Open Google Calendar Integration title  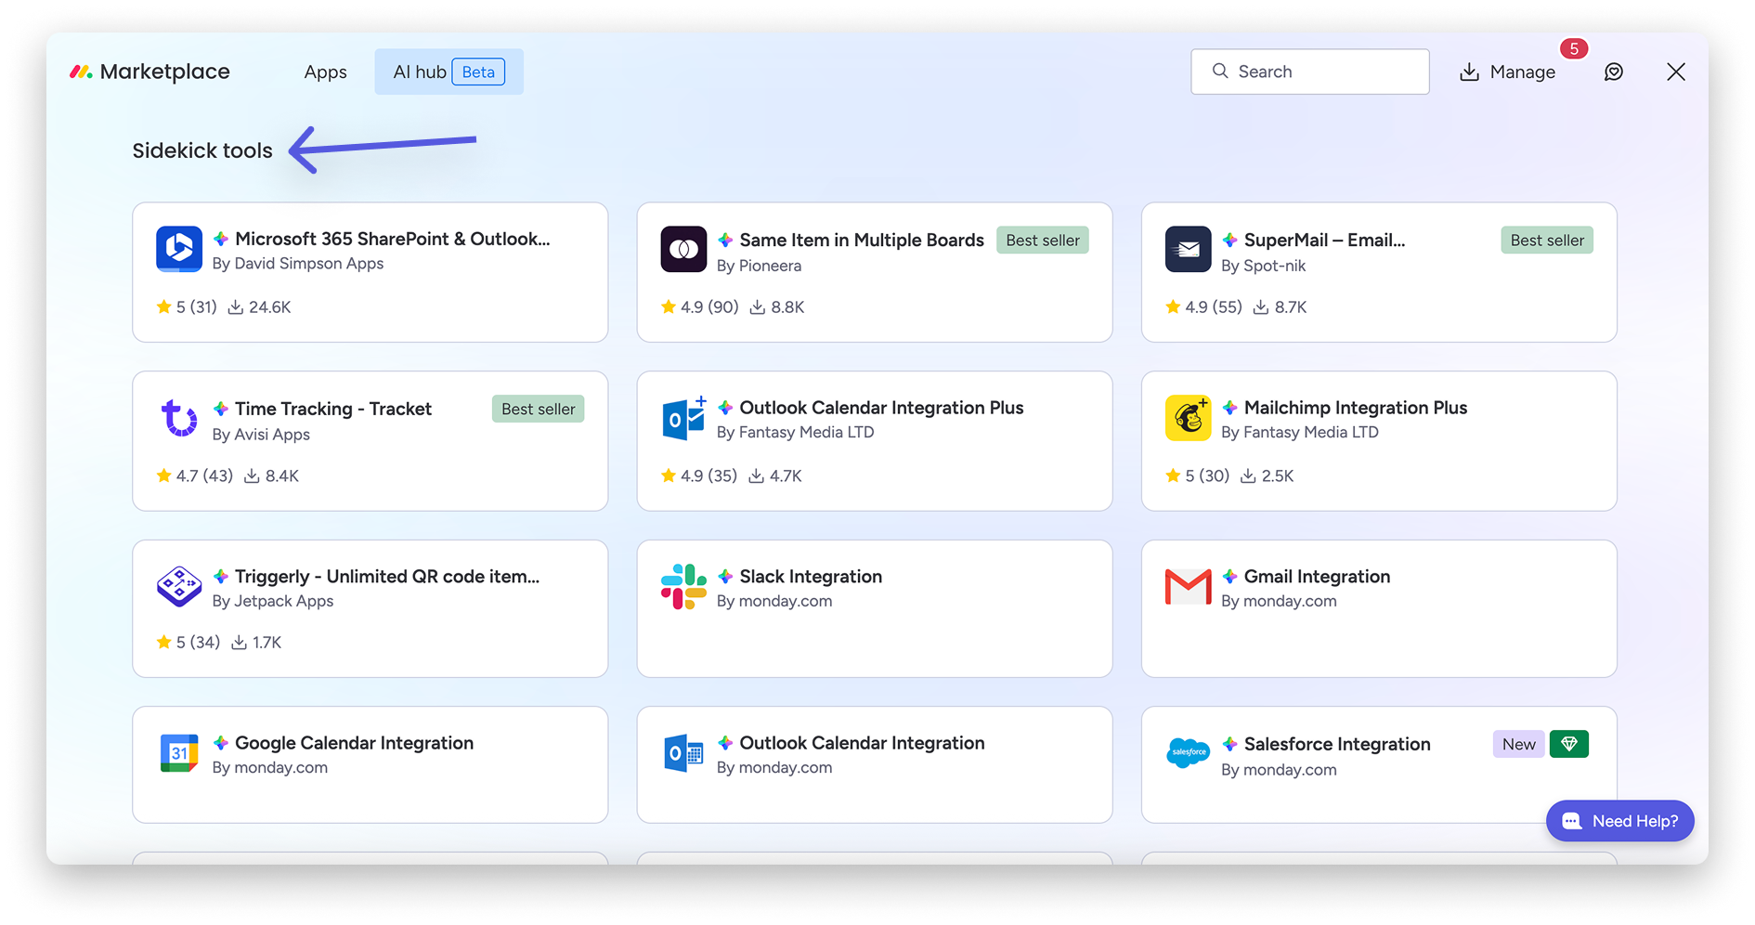tap(354, 743)
